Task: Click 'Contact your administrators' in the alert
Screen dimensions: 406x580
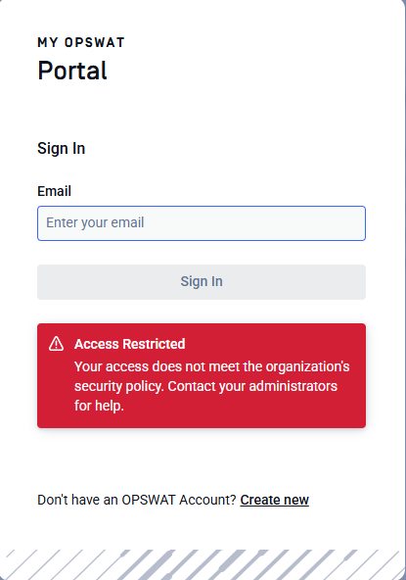Action: 252,386
